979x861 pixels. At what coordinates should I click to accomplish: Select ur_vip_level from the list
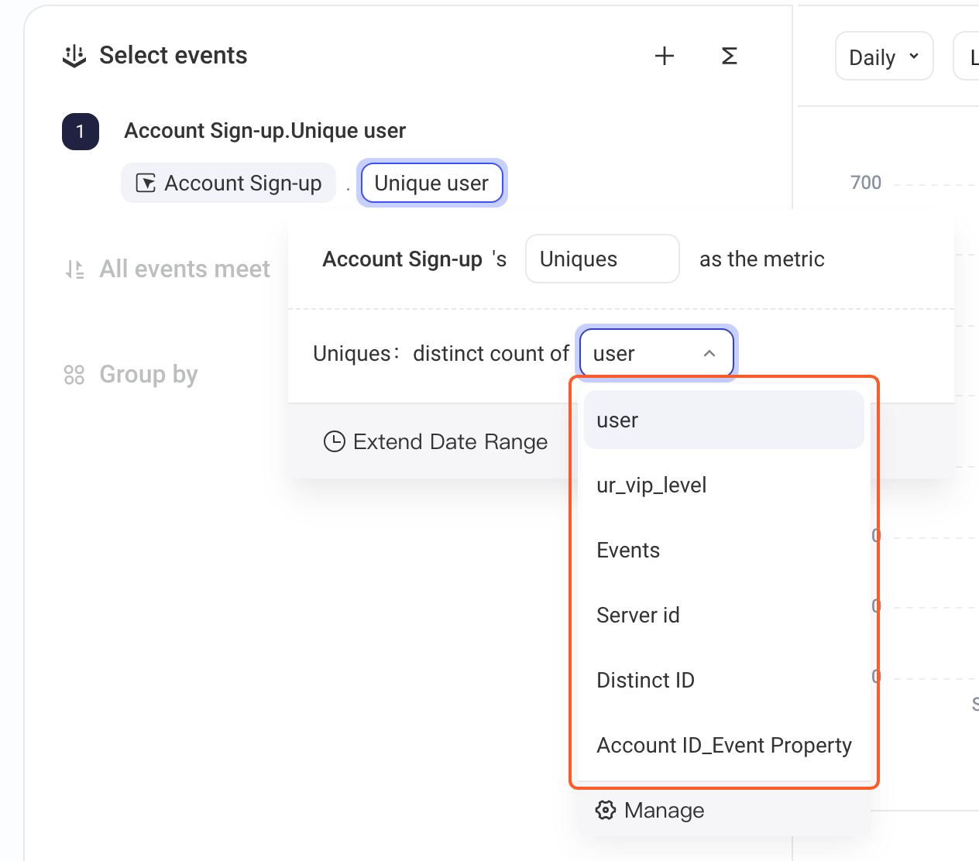[x=724, y=485]
